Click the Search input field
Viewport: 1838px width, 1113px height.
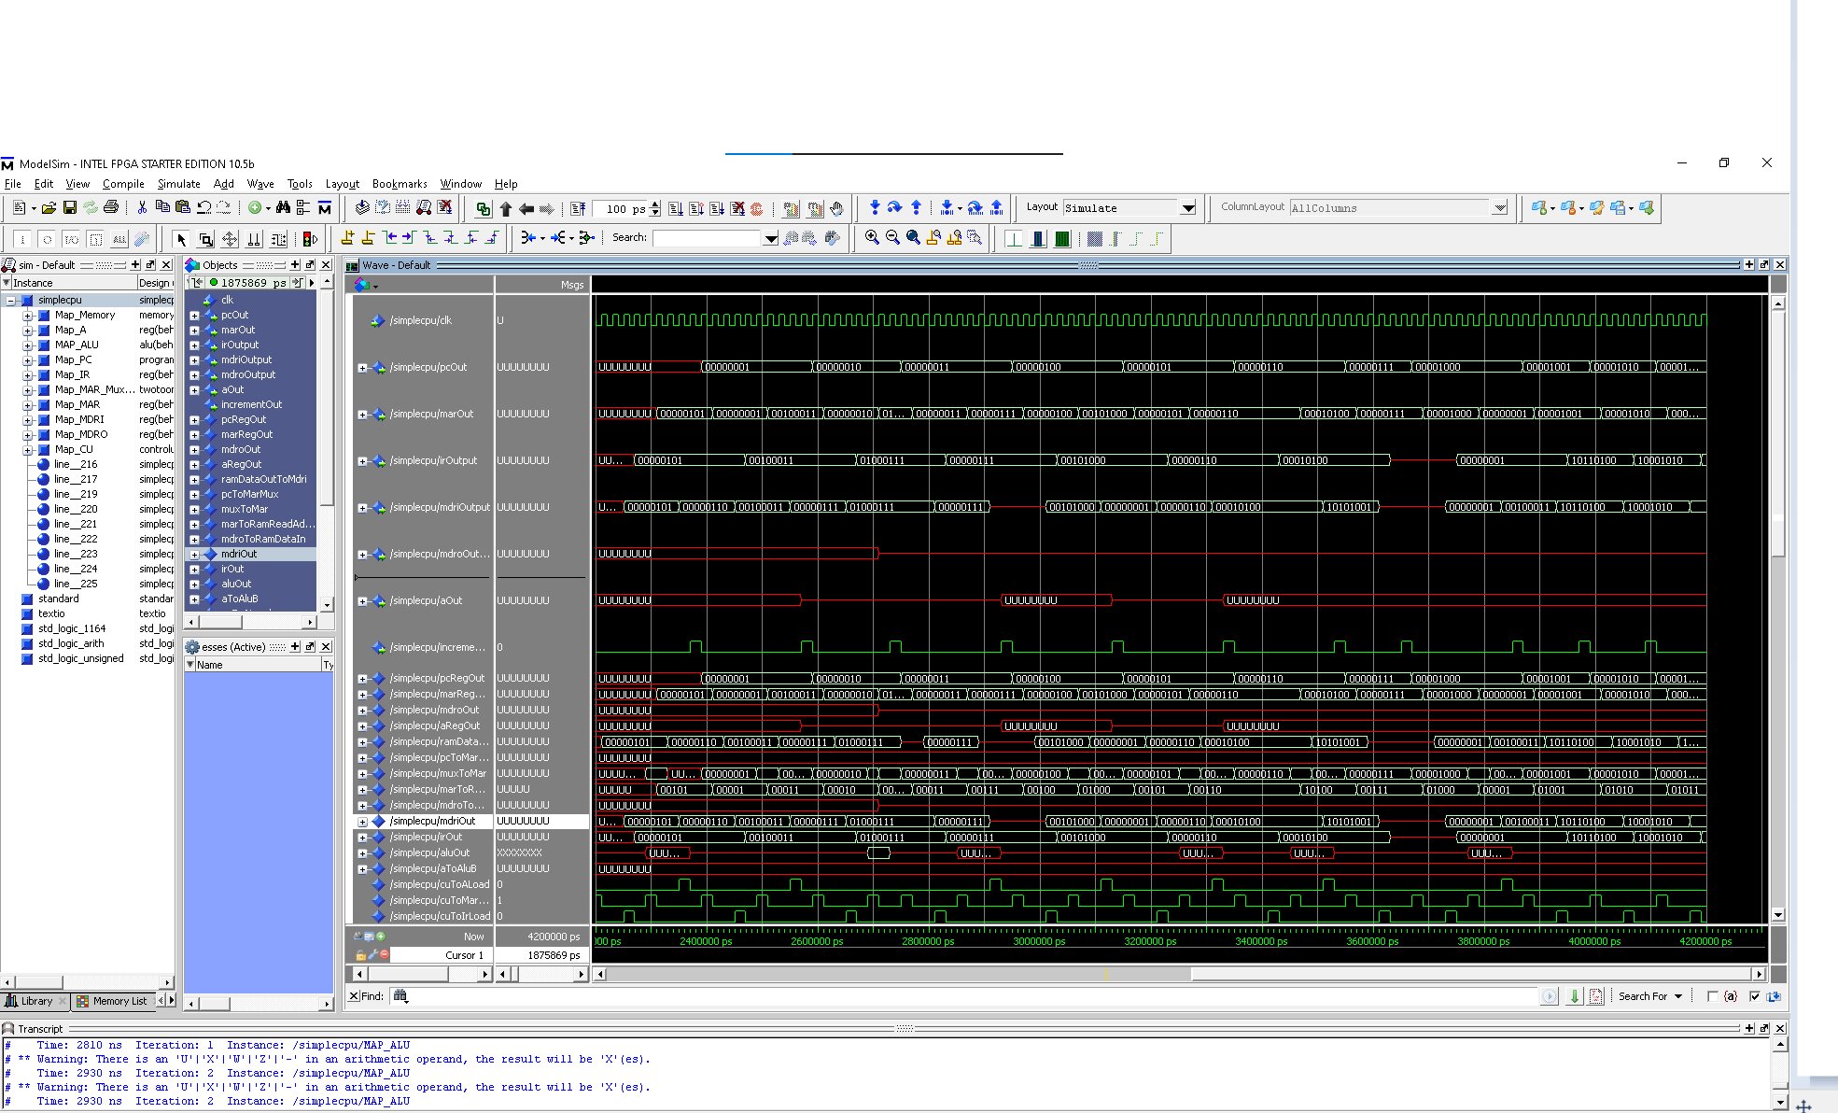(x=708, y=239)
